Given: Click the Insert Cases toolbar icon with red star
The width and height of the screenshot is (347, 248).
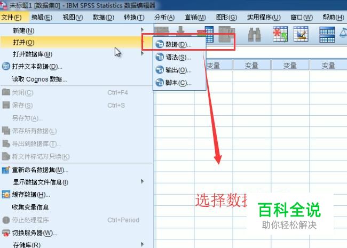Looking at the screenshot, I should click(280, 34).
